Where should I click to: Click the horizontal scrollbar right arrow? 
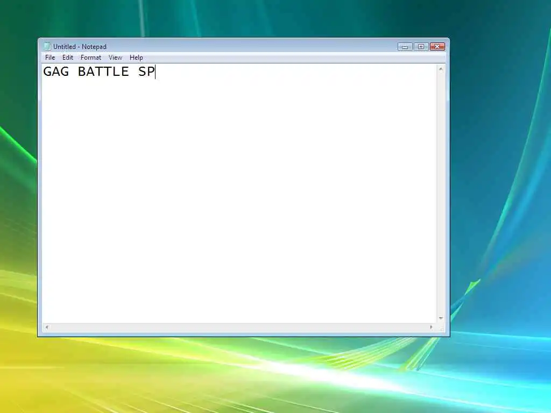[431, 327]
